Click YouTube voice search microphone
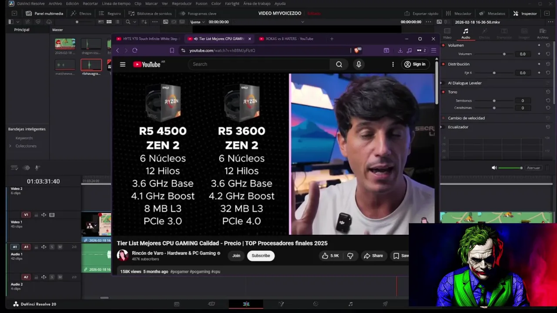 pyautogui.click(x=359, y=64)
